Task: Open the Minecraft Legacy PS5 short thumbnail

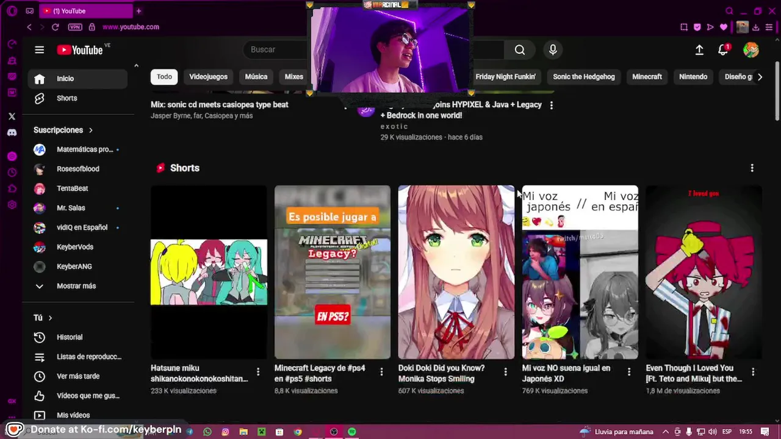Action: (x=333, y=272)
